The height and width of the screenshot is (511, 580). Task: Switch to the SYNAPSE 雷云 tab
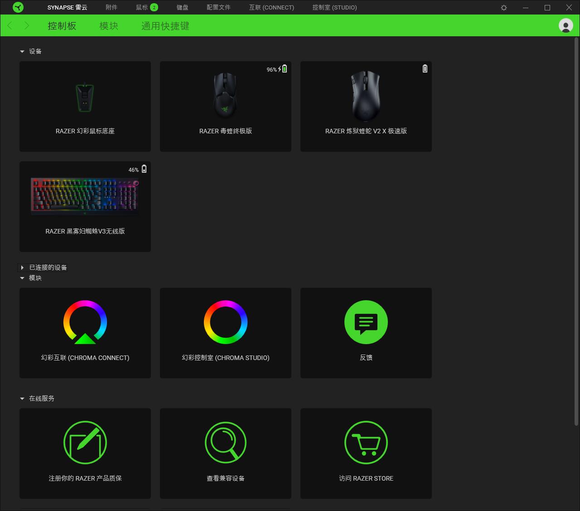click(67, 8)
